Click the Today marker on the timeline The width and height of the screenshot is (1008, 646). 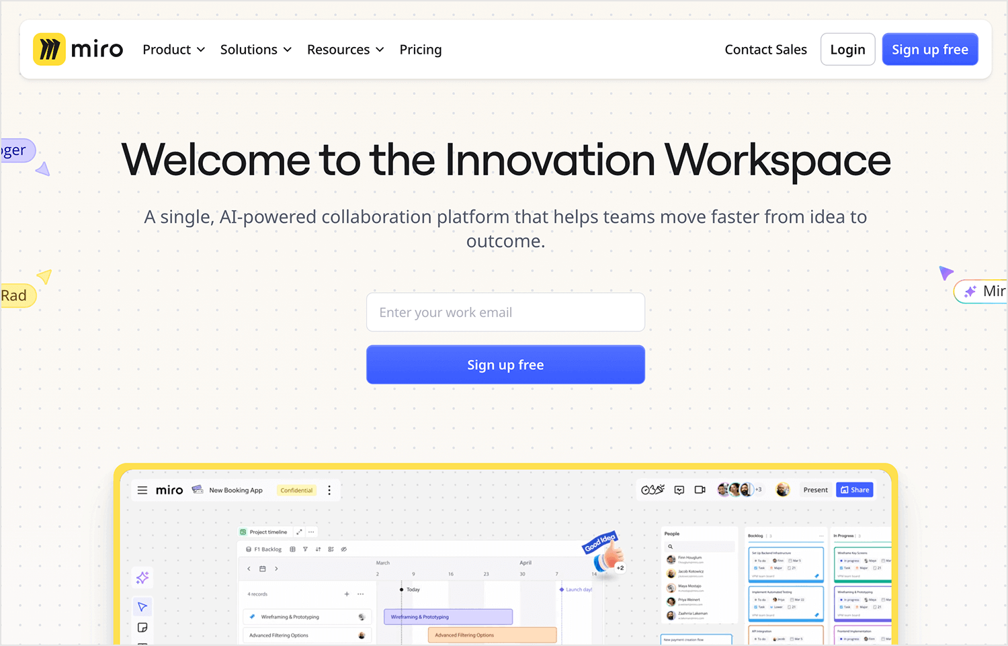pyautogui.click(x=411, y=590)
